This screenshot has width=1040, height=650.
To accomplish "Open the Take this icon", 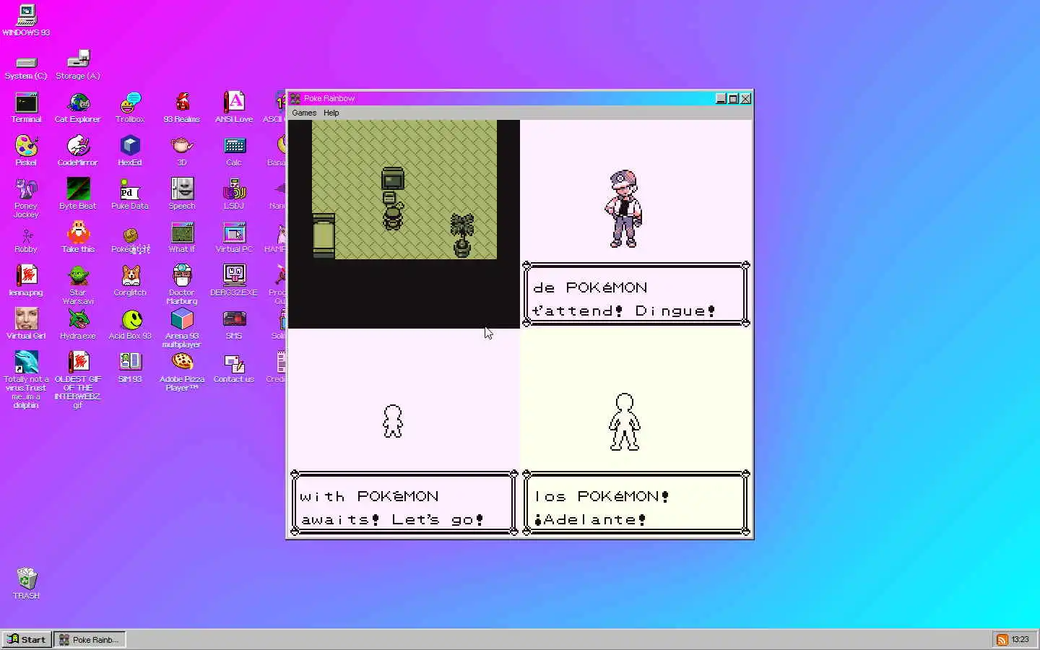I will (78, 238).
